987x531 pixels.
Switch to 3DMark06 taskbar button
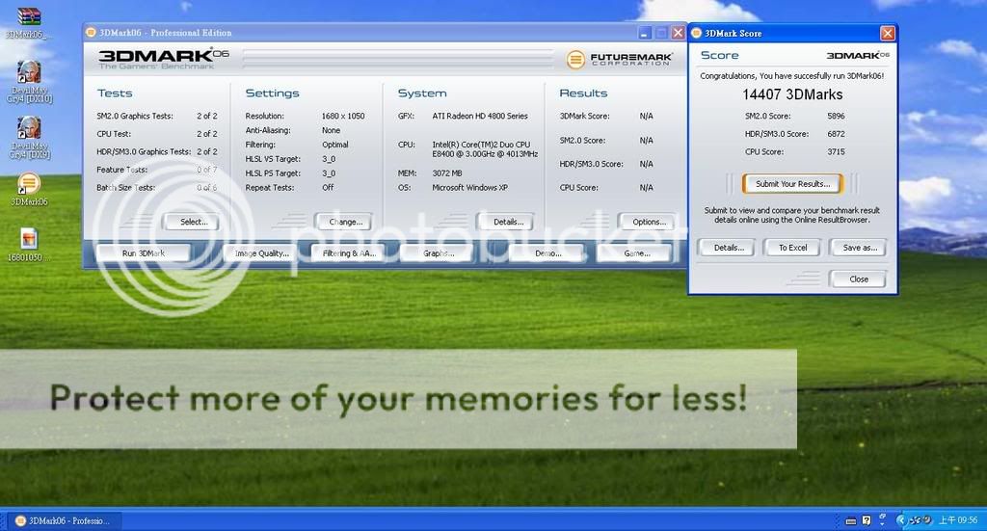pyautogui.click(x=67, y=521)
